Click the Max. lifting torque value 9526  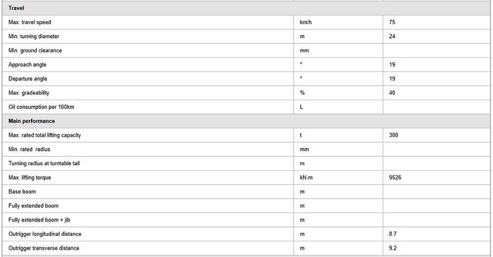tap(395, 178)
